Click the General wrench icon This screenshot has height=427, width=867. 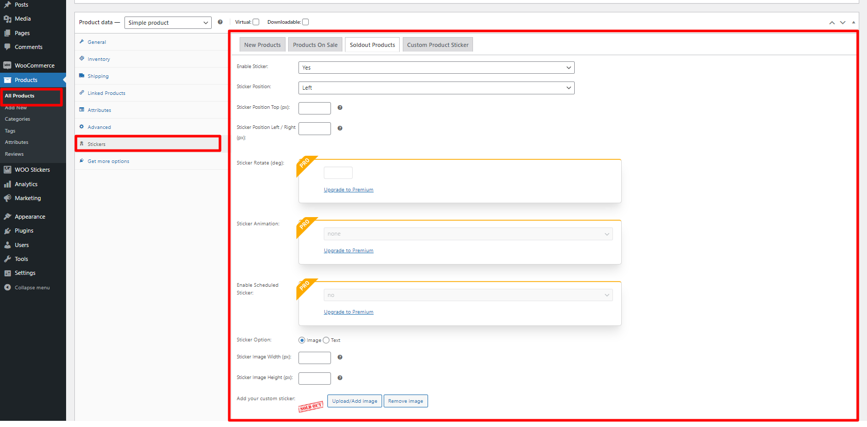click(82, 42)
